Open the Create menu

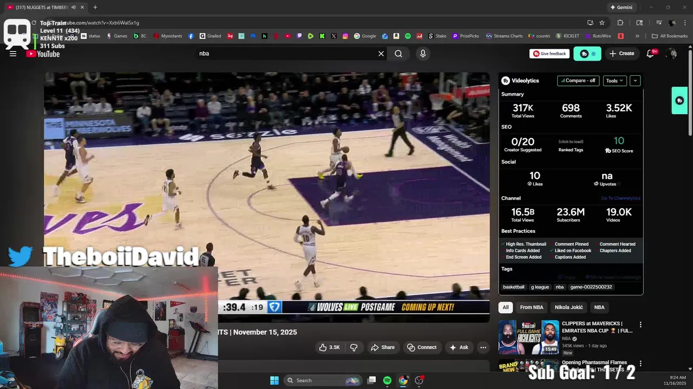coord(622,53)
